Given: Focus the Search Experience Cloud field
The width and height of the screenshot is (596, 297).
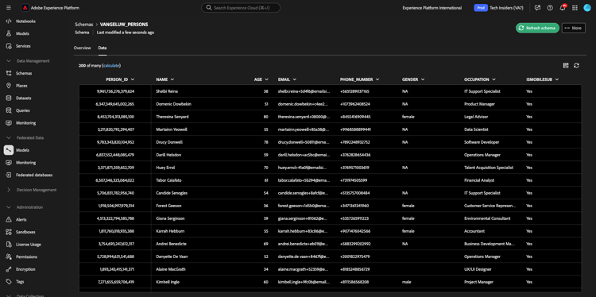Looking at the screenshot, I should (241, 8).
